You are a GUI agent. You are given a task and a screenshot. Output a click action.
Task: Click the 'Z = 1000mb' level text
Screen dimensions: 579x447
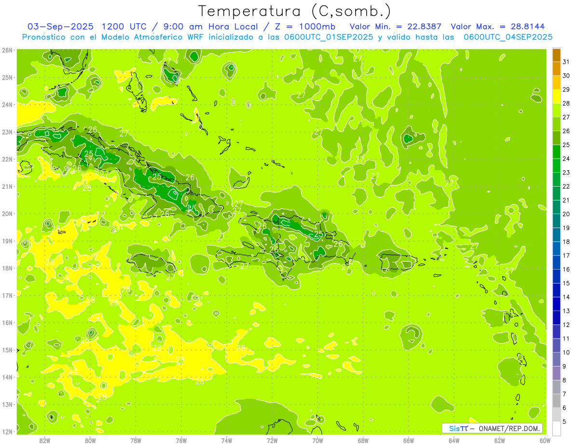[306, 27]
